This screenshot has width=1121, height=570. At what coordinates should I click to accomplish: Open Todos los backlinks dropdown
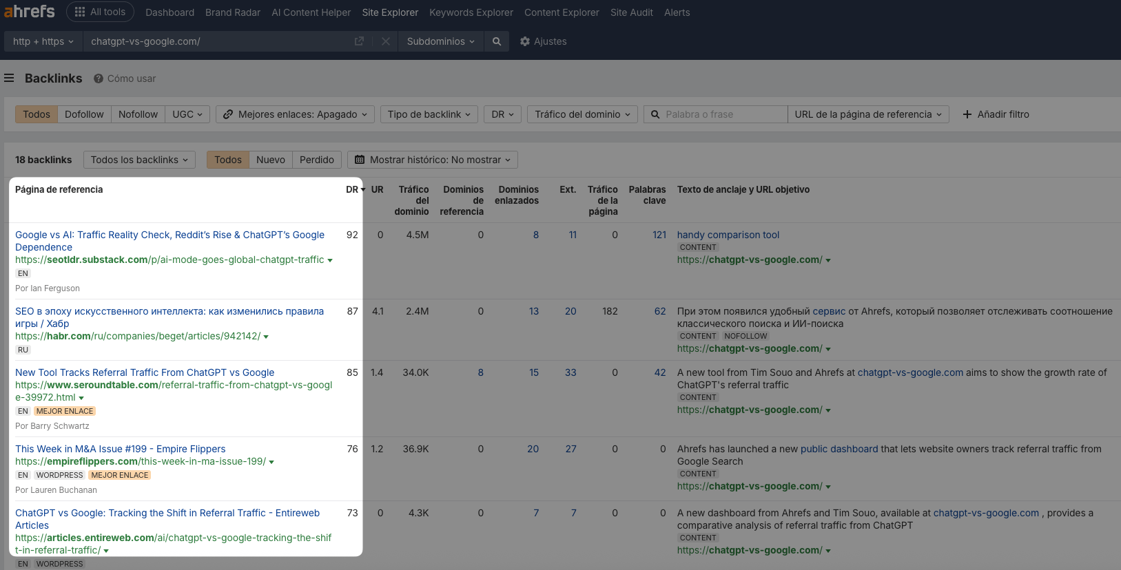tap(139, 160)
